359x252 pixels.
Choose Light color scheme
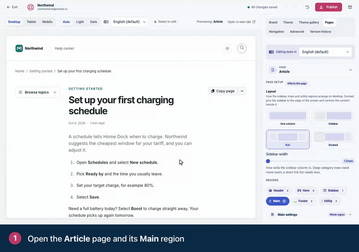click(x=80, y=22)
